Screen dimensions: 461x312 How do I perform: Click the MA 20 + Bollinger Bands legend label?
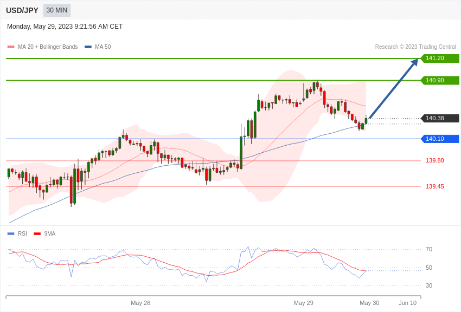[48, 47]
